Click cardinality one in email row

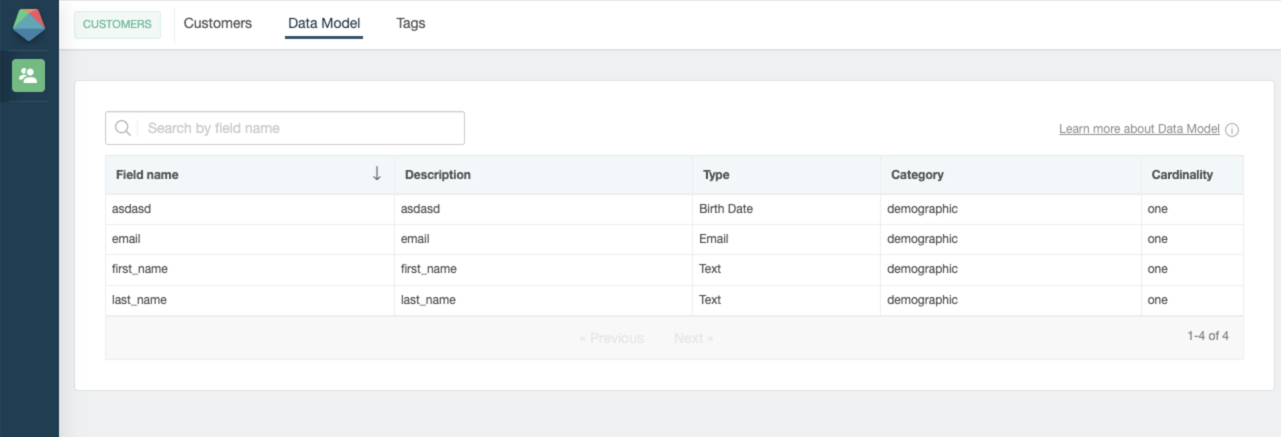pyautogui.click(x=1192, y=239)
